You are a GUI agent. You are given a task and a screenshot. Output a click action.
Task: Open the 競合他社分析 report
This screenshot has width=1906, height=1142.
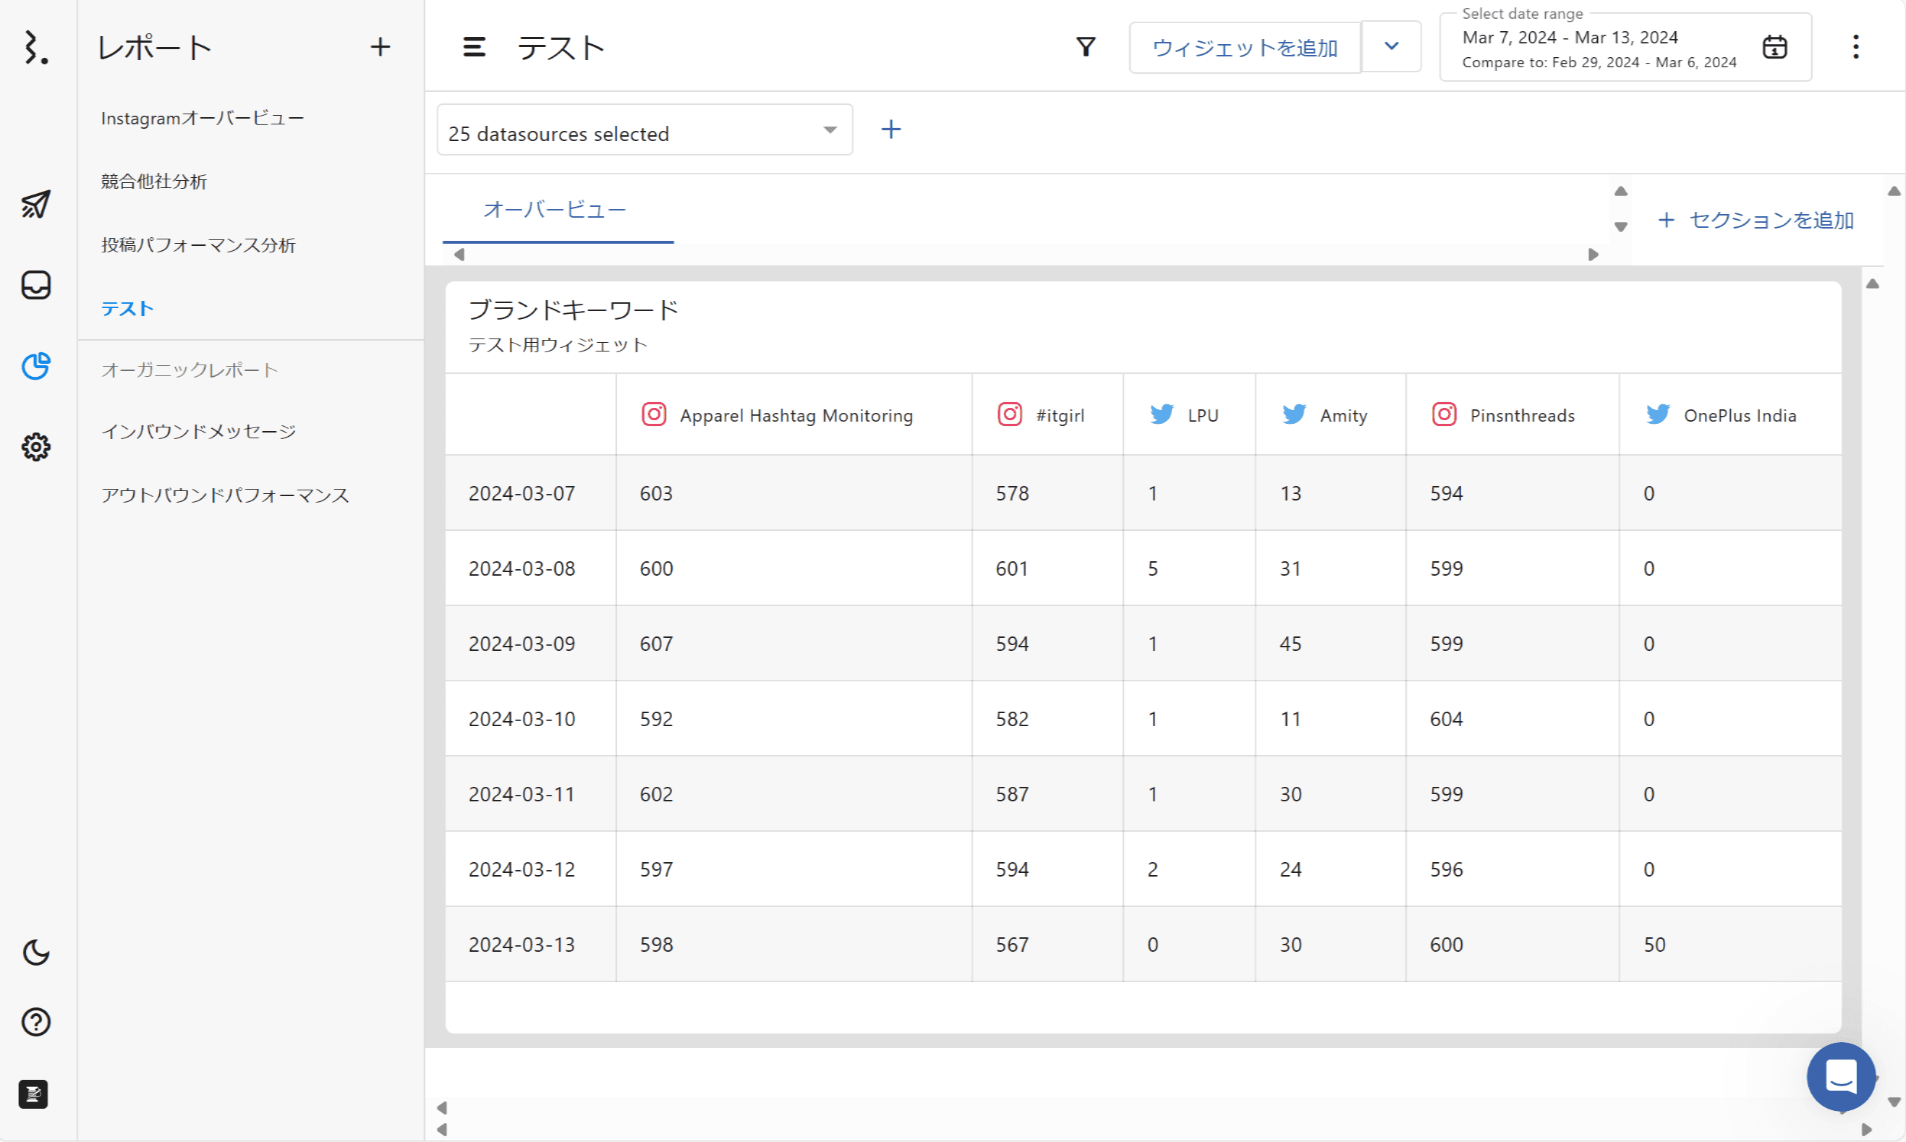pos(154,182)
